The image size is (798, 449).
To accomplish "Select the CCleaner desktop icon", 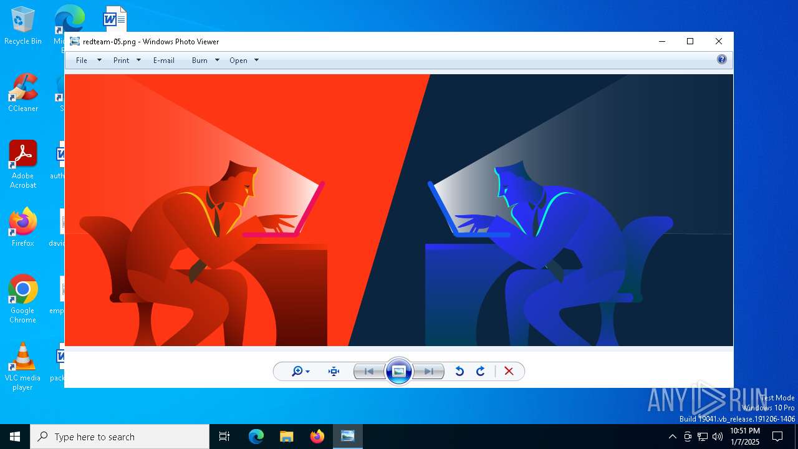I will 23,93.
